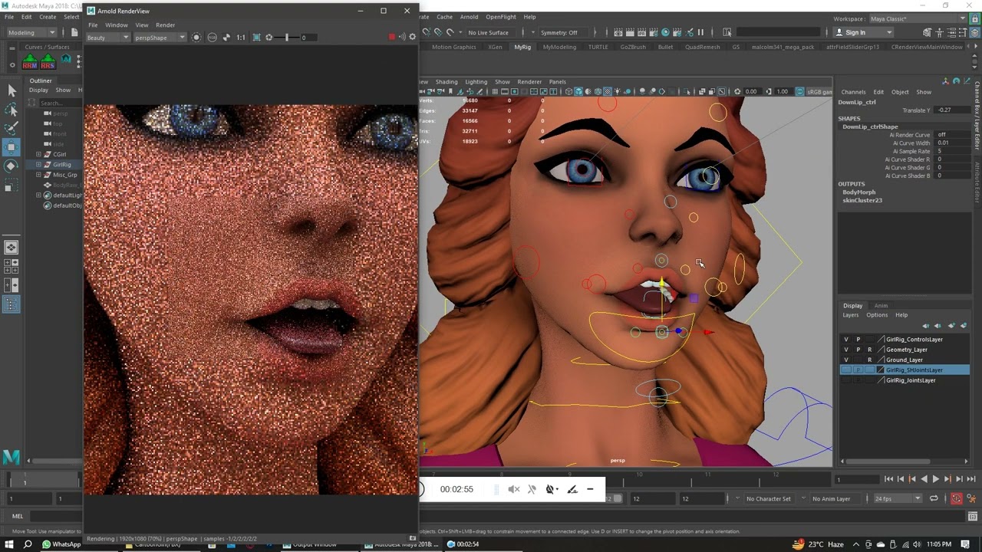Open the Render Settings clapboard icon

(x=654, y=32)
